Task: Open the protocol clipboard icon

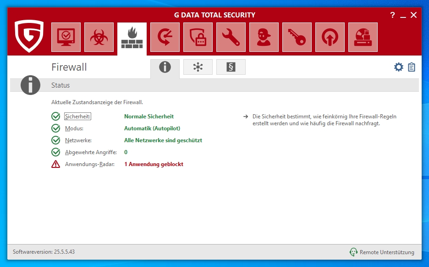Action: point(412,67)
